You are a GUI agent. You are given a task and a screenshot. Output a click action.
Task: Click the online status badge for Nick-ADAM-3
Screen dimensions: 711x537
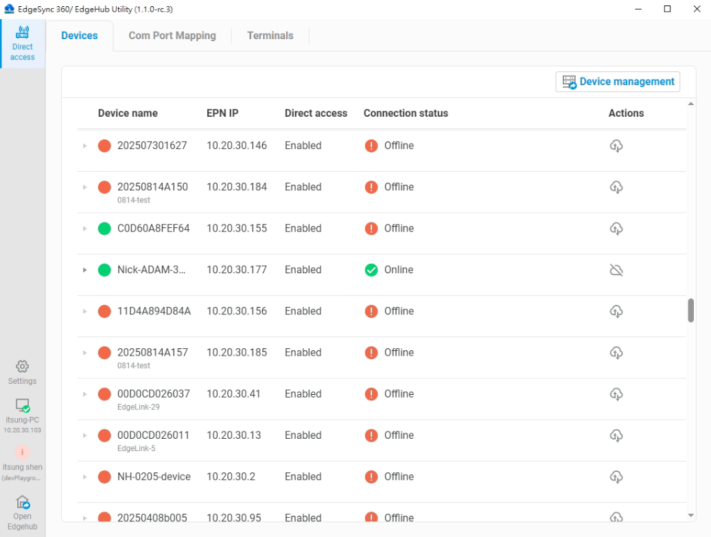tap(371, 270)
